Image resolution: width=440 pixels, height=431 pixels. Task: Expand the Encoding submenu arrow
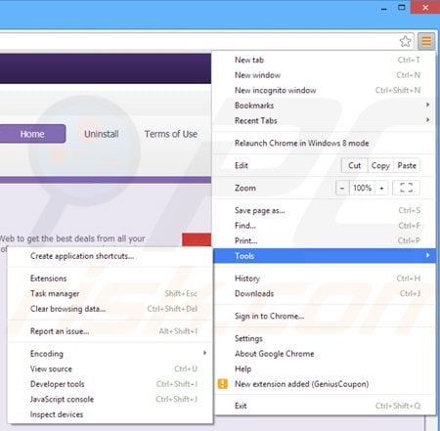(204, 353)
